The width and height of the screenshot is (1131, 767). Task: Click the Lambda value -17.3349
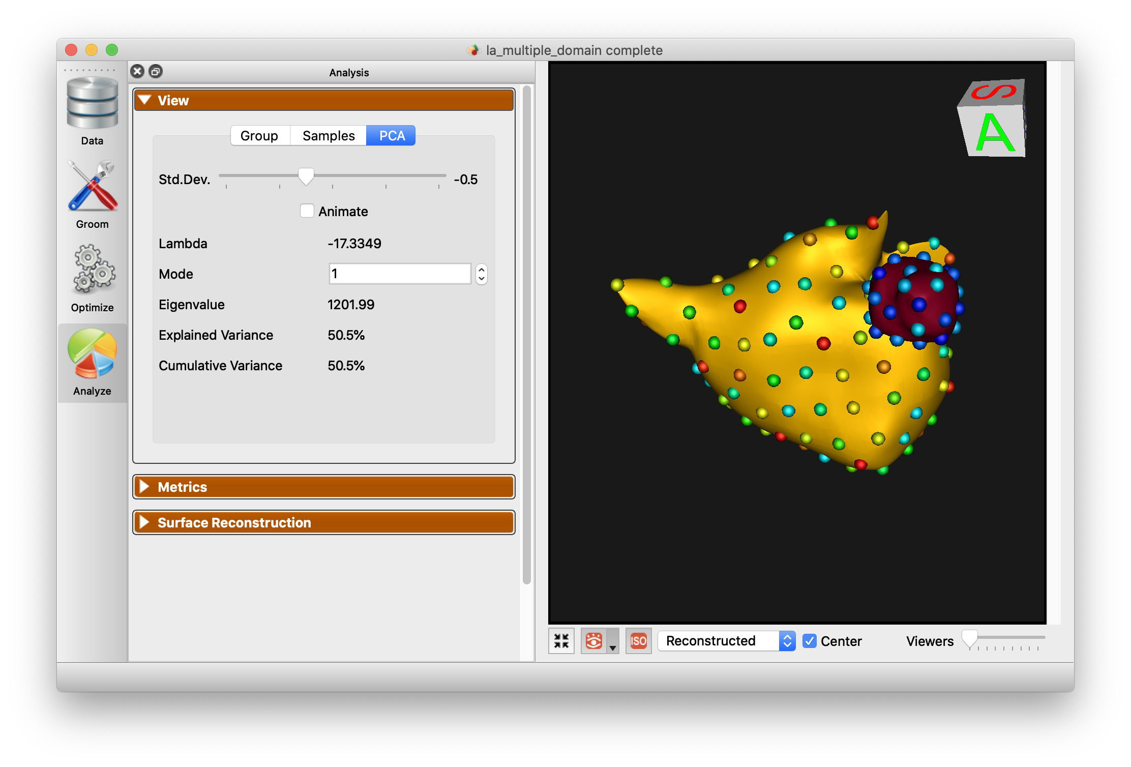[x=354, y=244]
